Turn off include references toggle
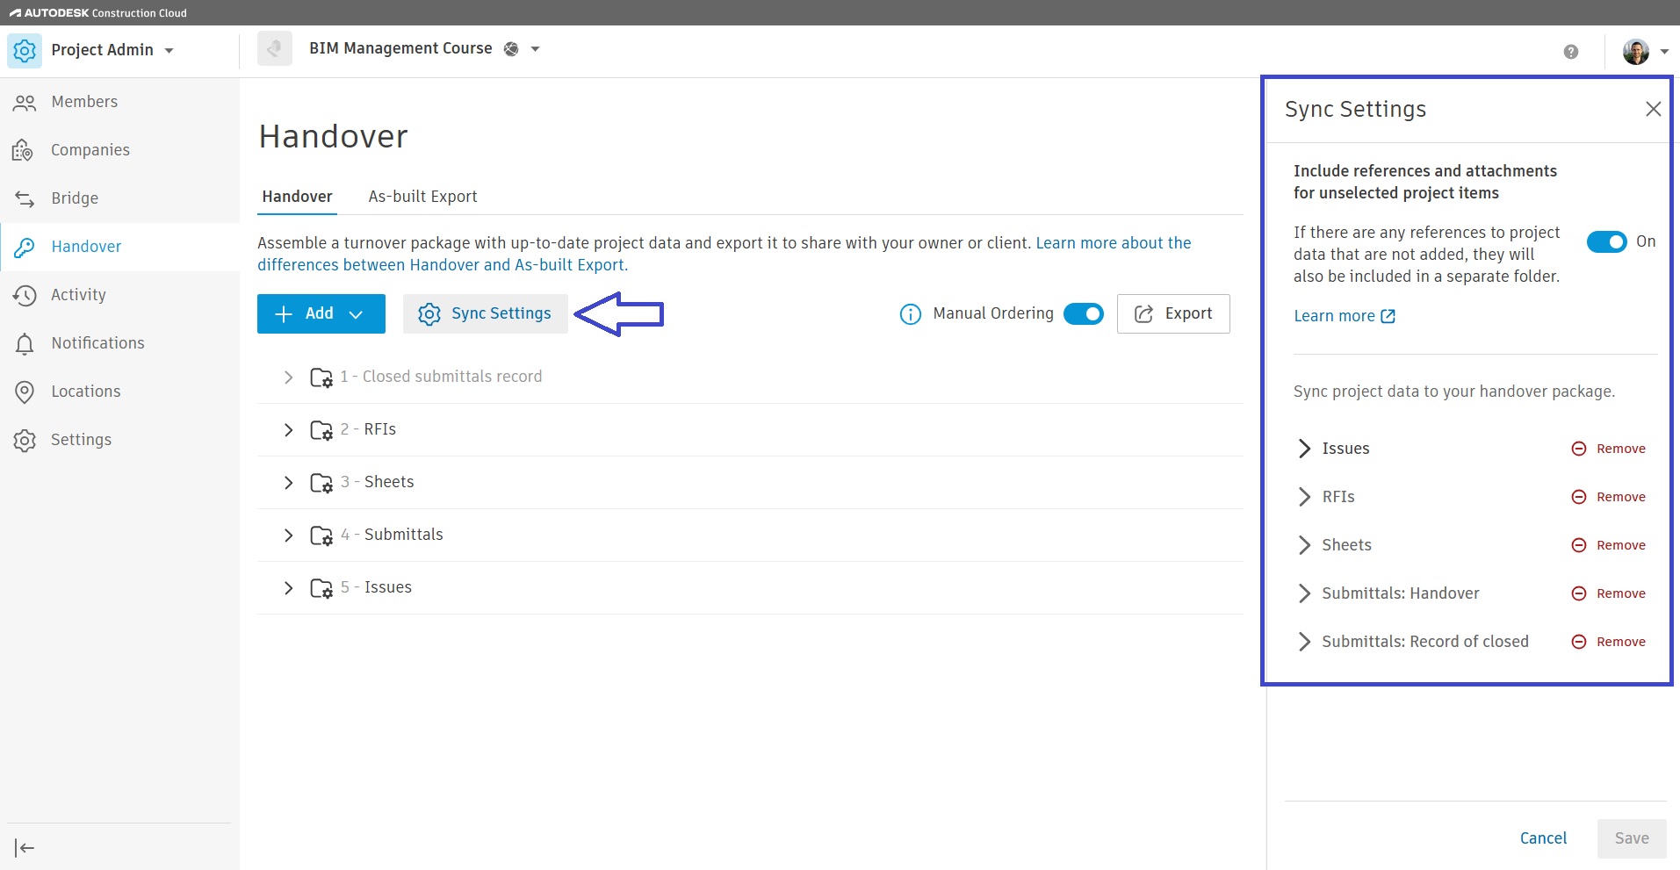 click(1606, 242)
